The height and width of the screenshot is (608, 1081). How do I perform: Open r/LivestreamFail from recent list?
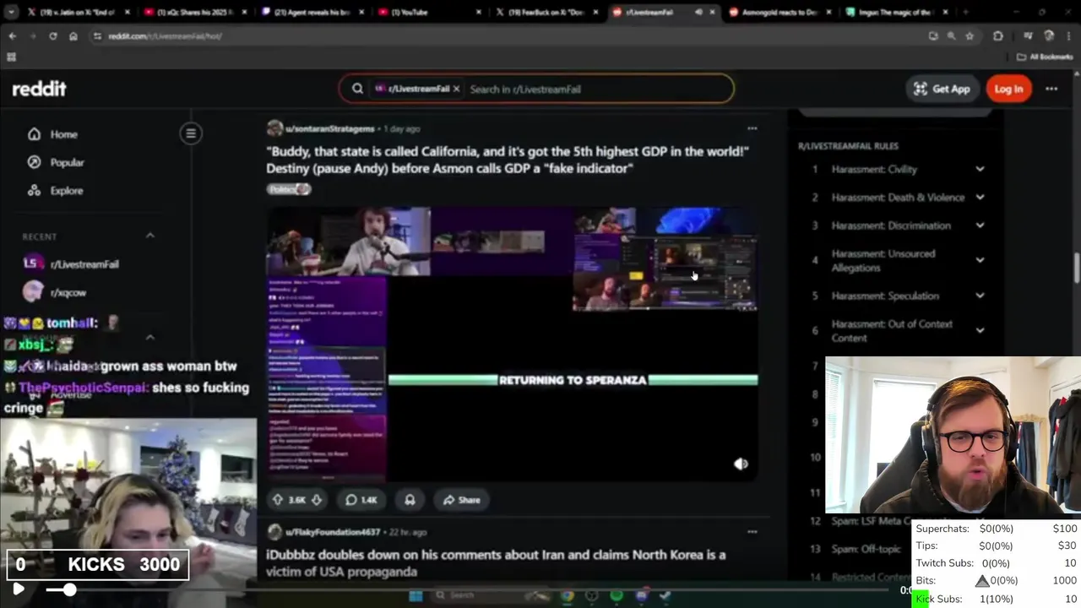click(x=73, y=264)
